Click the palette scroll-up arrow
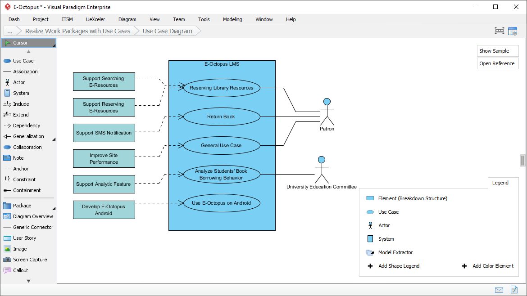Screen dimensions: 527x296 pyautogui.click(x=28, y=51)
